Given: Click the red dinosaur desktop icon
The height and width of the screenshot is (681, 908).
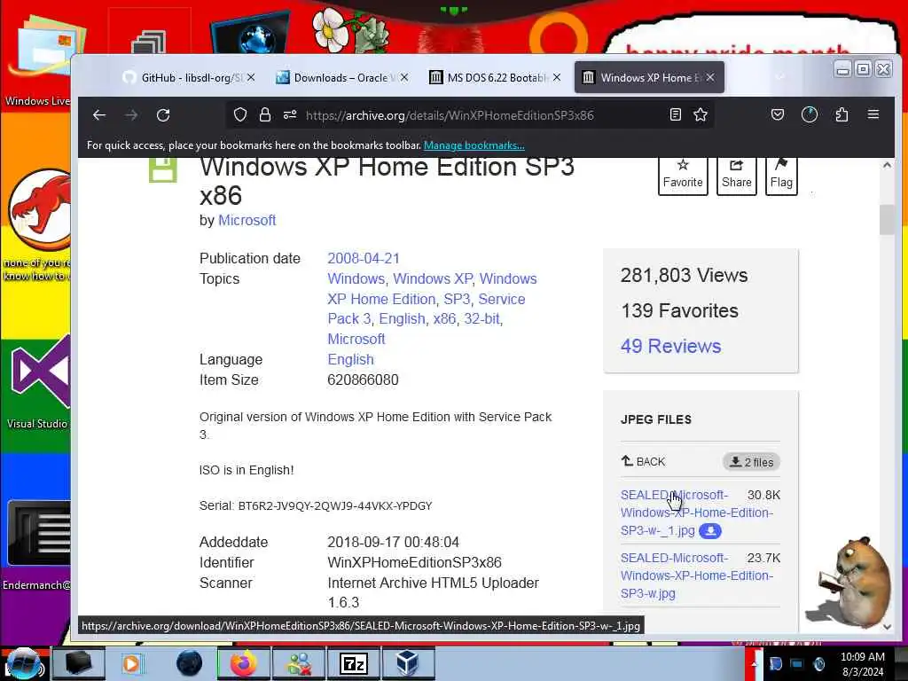Looking at the screenshot, I should (38, 223).
